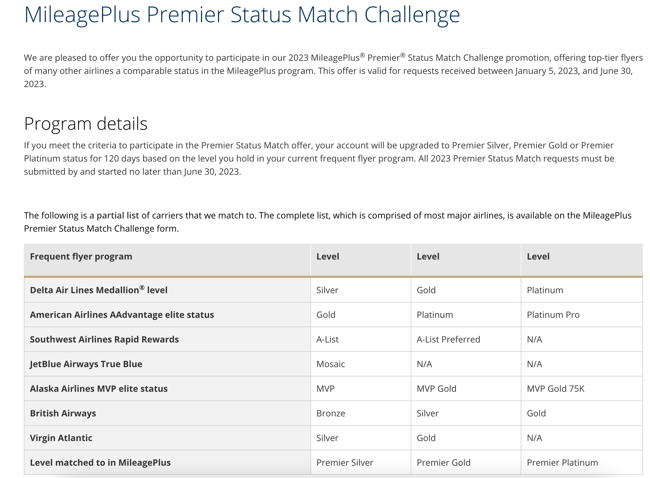
Task: Select the Alaska Airlines MVP elite status row
Action: 99,388
